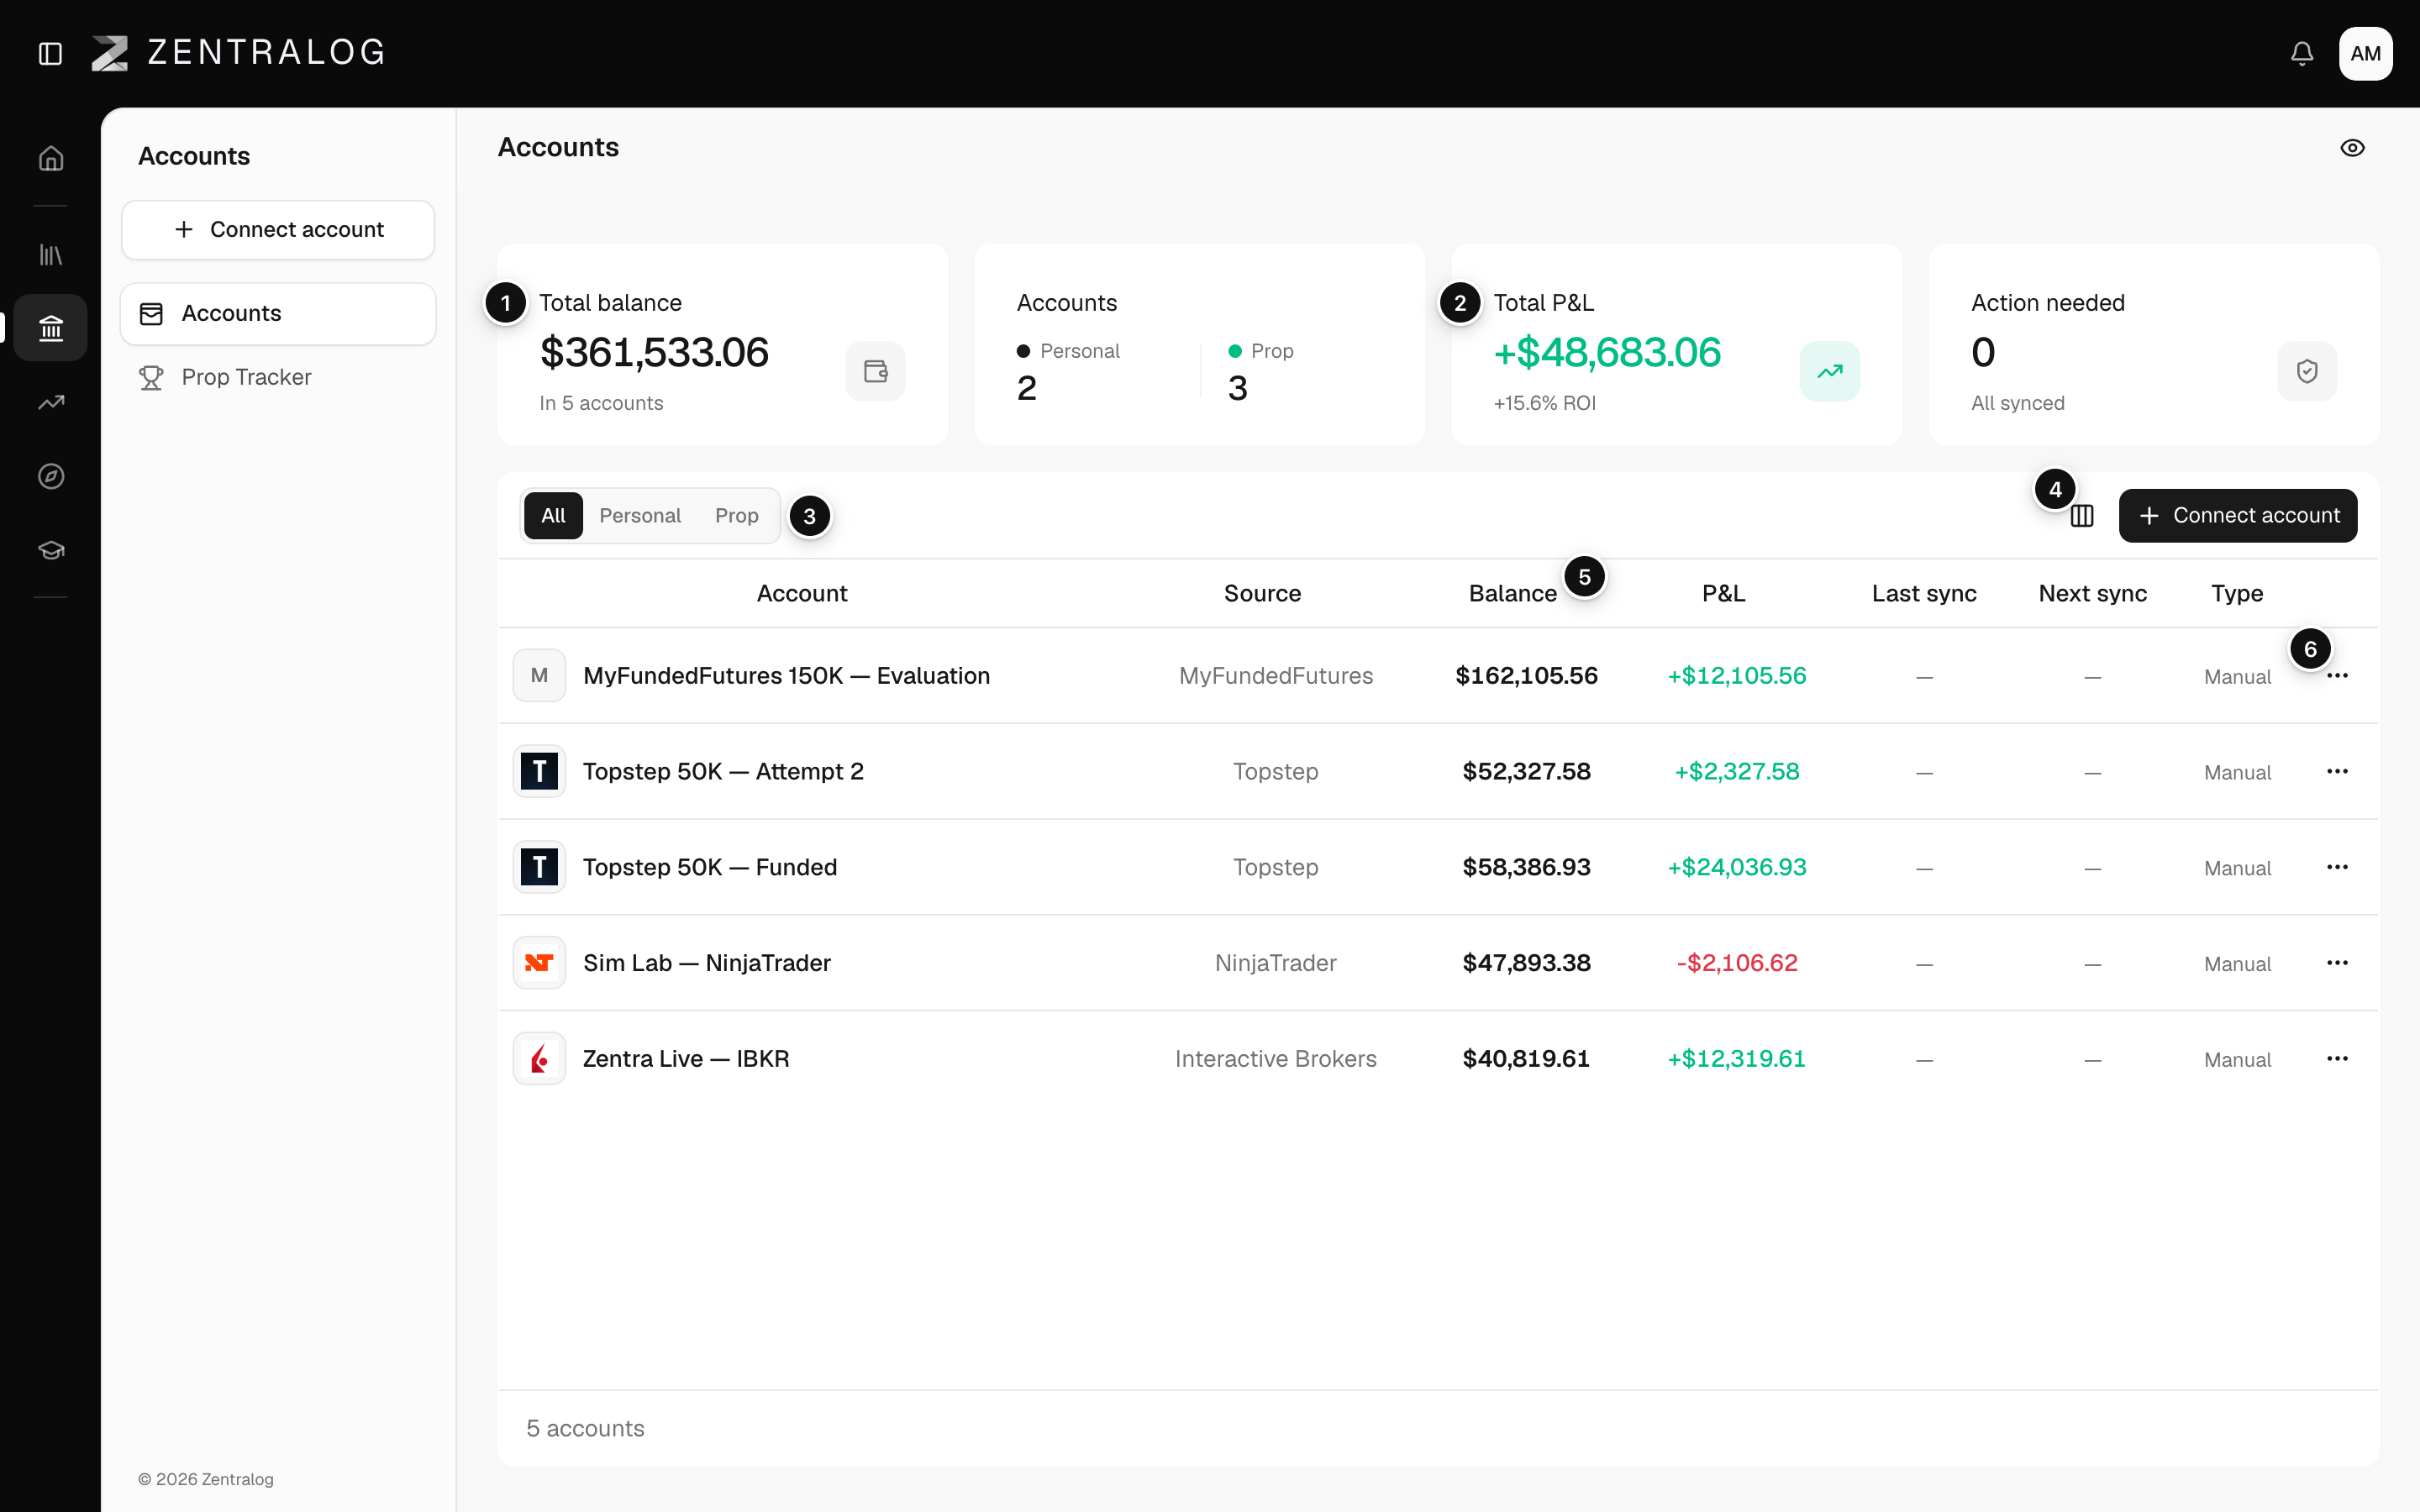The width and height of the screenshot is (2420, 1512).
Task: Select the All filter tab
Action: [x=553, y=516]
